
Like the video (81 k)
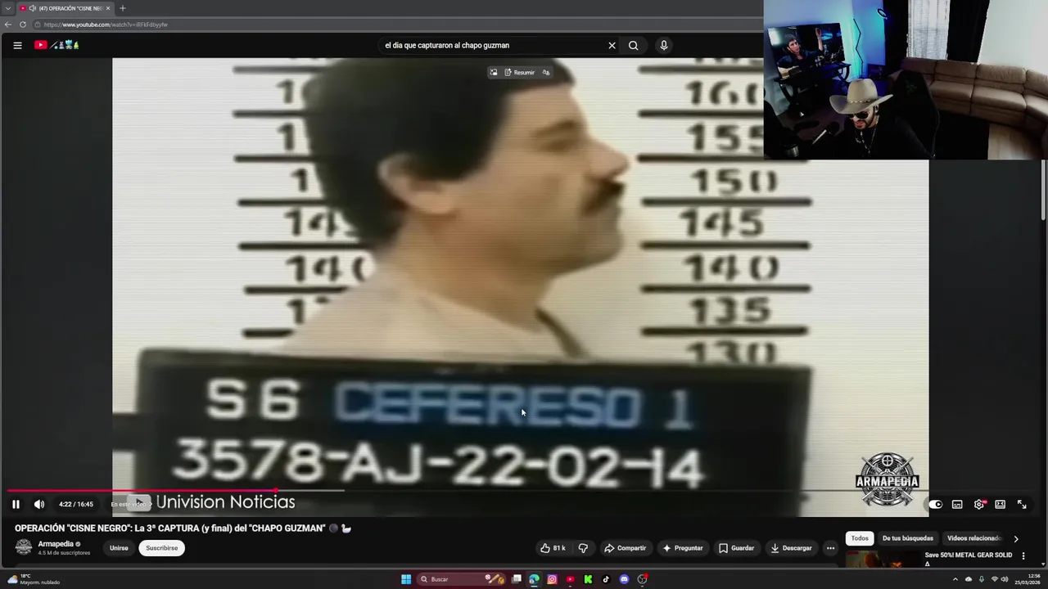(553, 548)
